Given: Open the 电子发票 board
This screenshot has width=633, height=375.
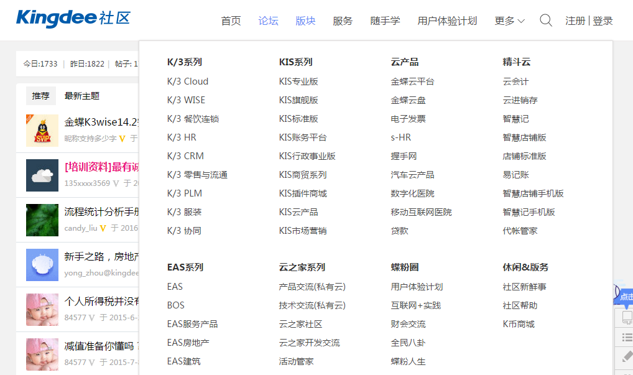Looking at the screenshot, I should (408, 119).
